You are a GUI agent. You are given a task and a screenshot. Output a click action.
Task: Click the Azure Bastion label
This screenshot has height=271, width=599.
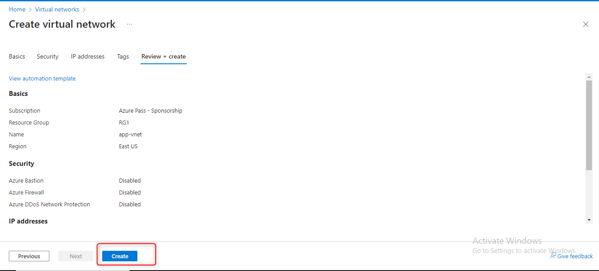26,180
